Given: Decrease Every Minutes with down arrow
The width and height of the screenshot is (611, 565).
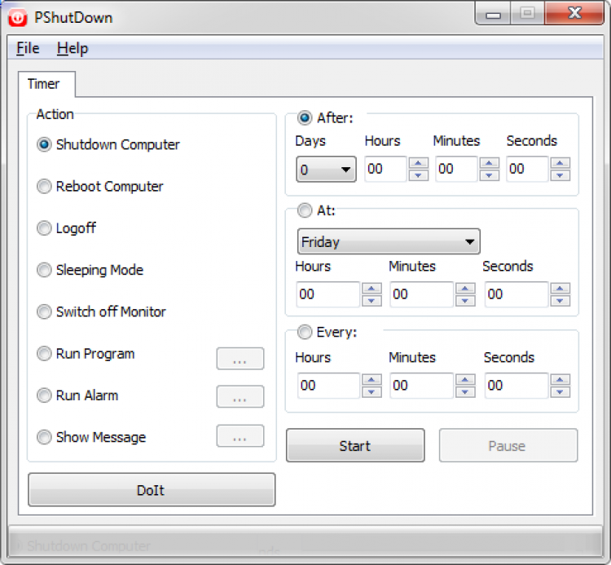Looking at the screenshot, I should 465,392.
